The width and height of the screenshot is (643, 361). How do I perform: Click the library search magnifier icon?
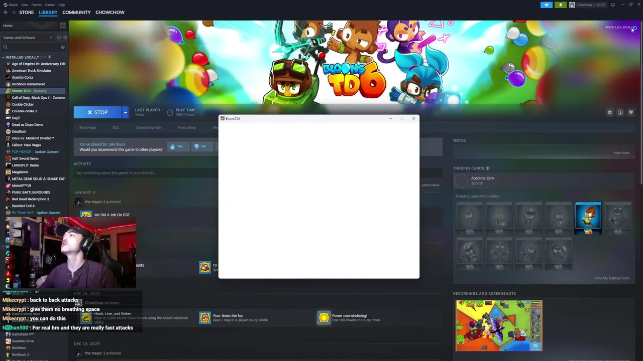pos(6,47)
